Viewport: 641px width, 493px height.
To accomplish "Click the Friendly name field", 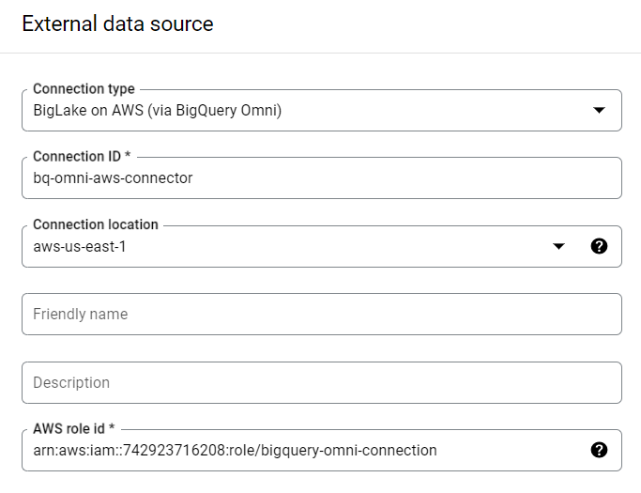I will 322,315.
